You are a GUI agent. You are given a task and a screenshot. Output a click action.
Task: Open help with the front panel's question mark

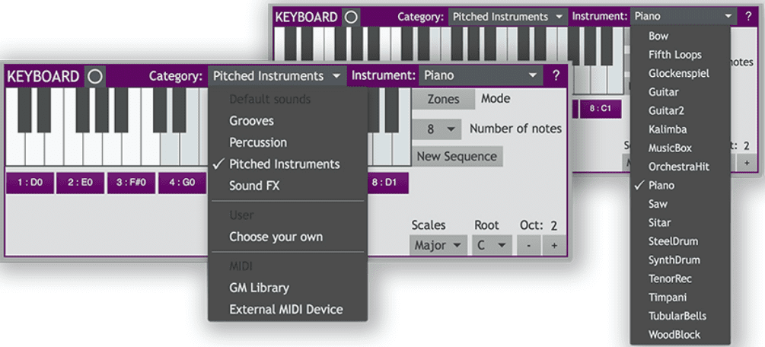click(556, 76)
